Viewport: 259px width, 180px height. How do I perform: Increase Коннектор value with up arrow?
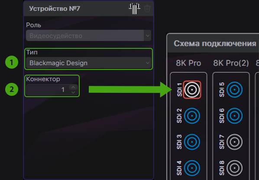click(x=73, y=87)
